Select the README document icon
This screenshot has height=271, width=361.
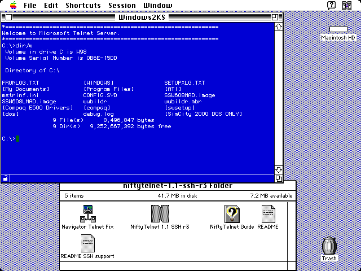click(268, 214)
